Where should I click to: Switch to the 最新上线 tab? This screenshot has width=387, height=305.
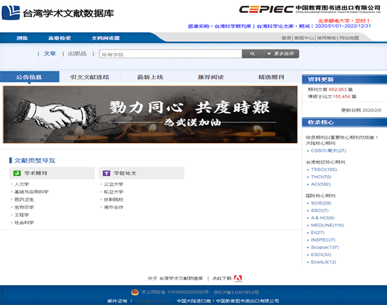coord(150,77)
